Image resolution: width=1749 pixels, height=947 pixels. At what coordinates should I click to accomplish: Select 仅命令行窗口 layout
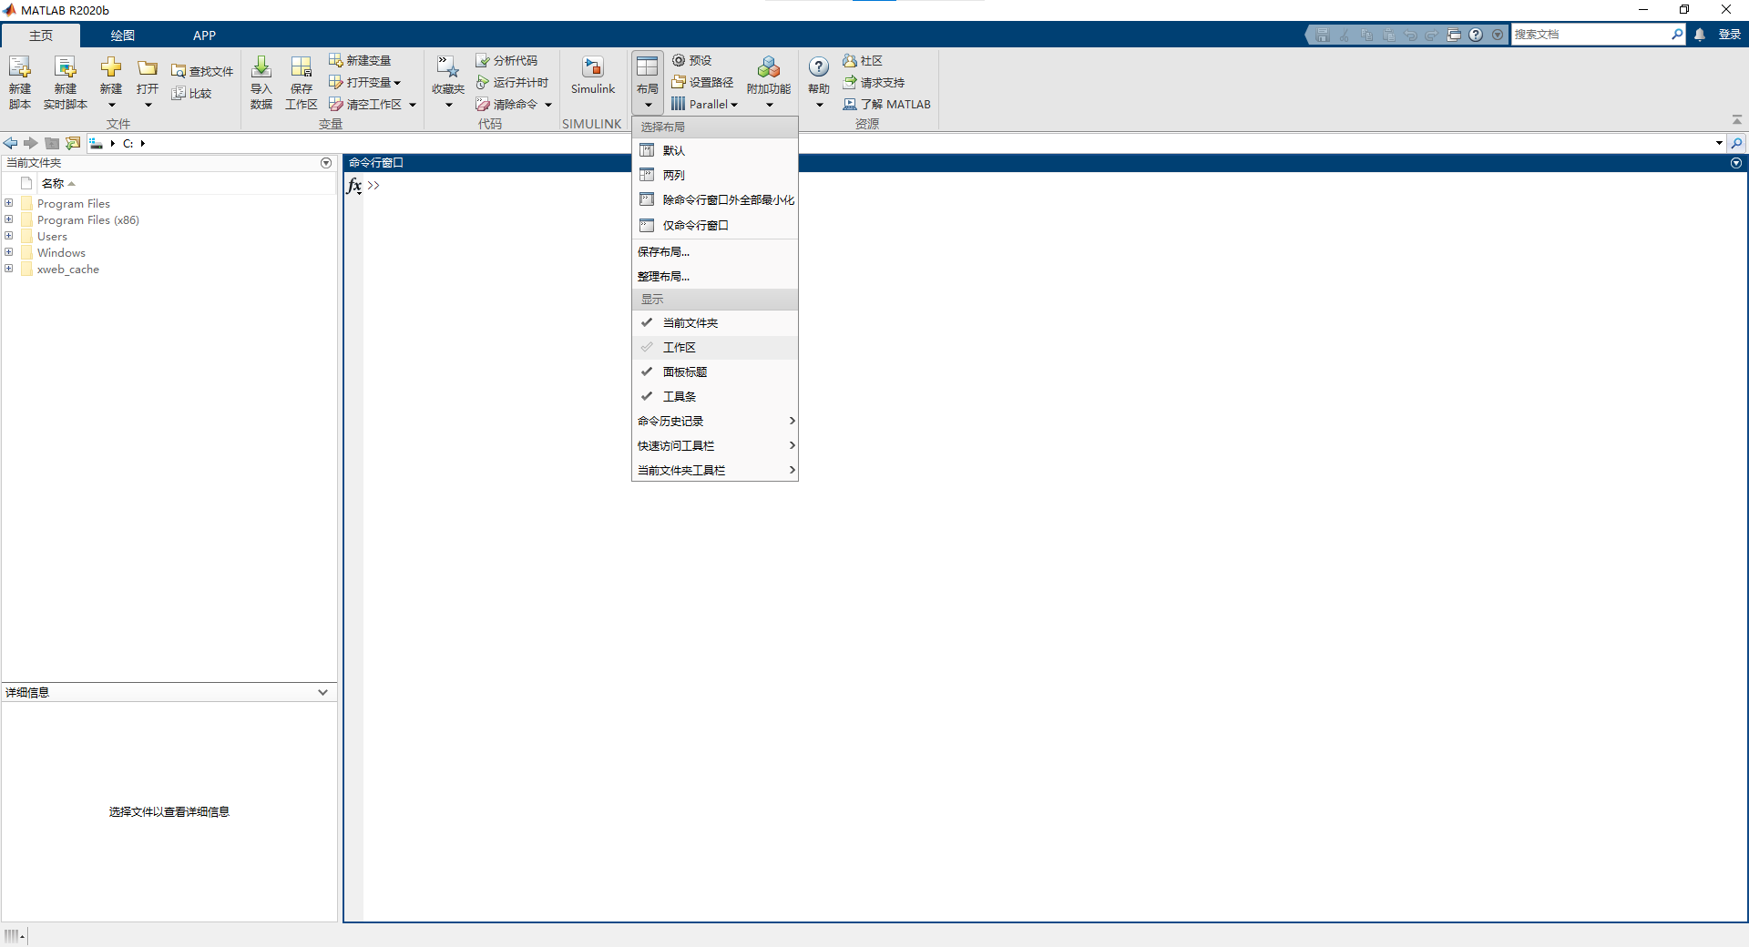(x=715, y=225)
